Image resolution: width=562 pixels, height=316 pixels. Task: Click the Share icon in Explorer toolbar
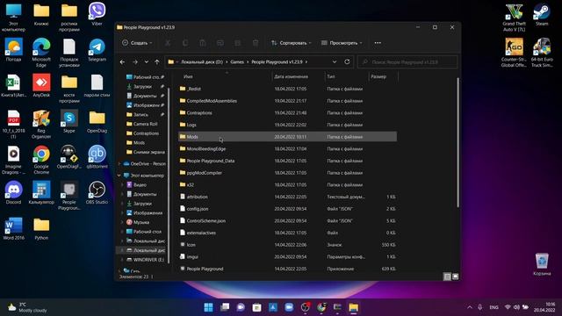click(238, 43)
